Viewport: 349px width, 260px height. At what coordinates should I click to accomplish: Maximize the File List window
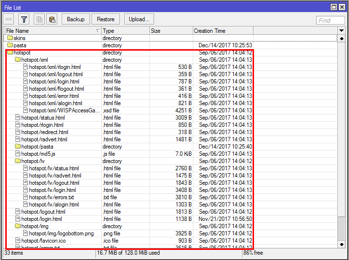pyautogui.click(x=334, y=7)
